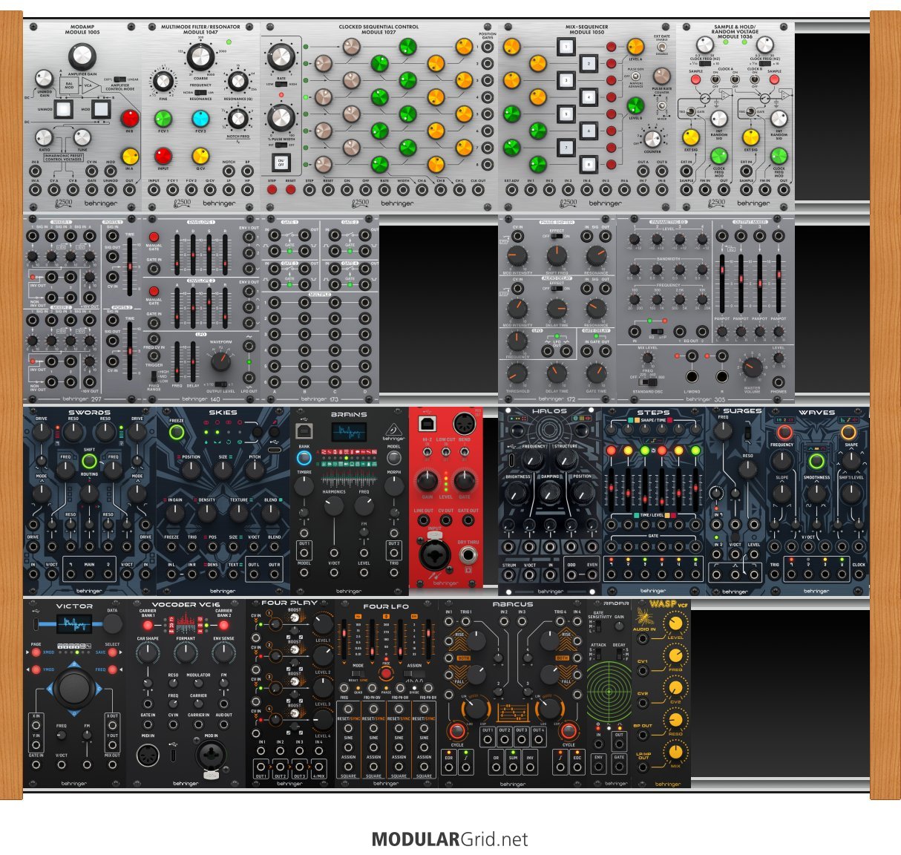Click the yellow IN A knob on Modamp
The width and height of the screenshot is (901, 855).
pyautogui.click(x=130, y=156)
